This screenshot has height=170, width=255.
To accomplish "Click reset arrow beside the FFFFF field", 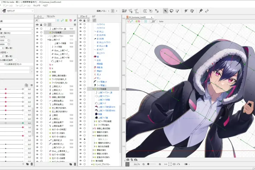I will tap(9, 40).
